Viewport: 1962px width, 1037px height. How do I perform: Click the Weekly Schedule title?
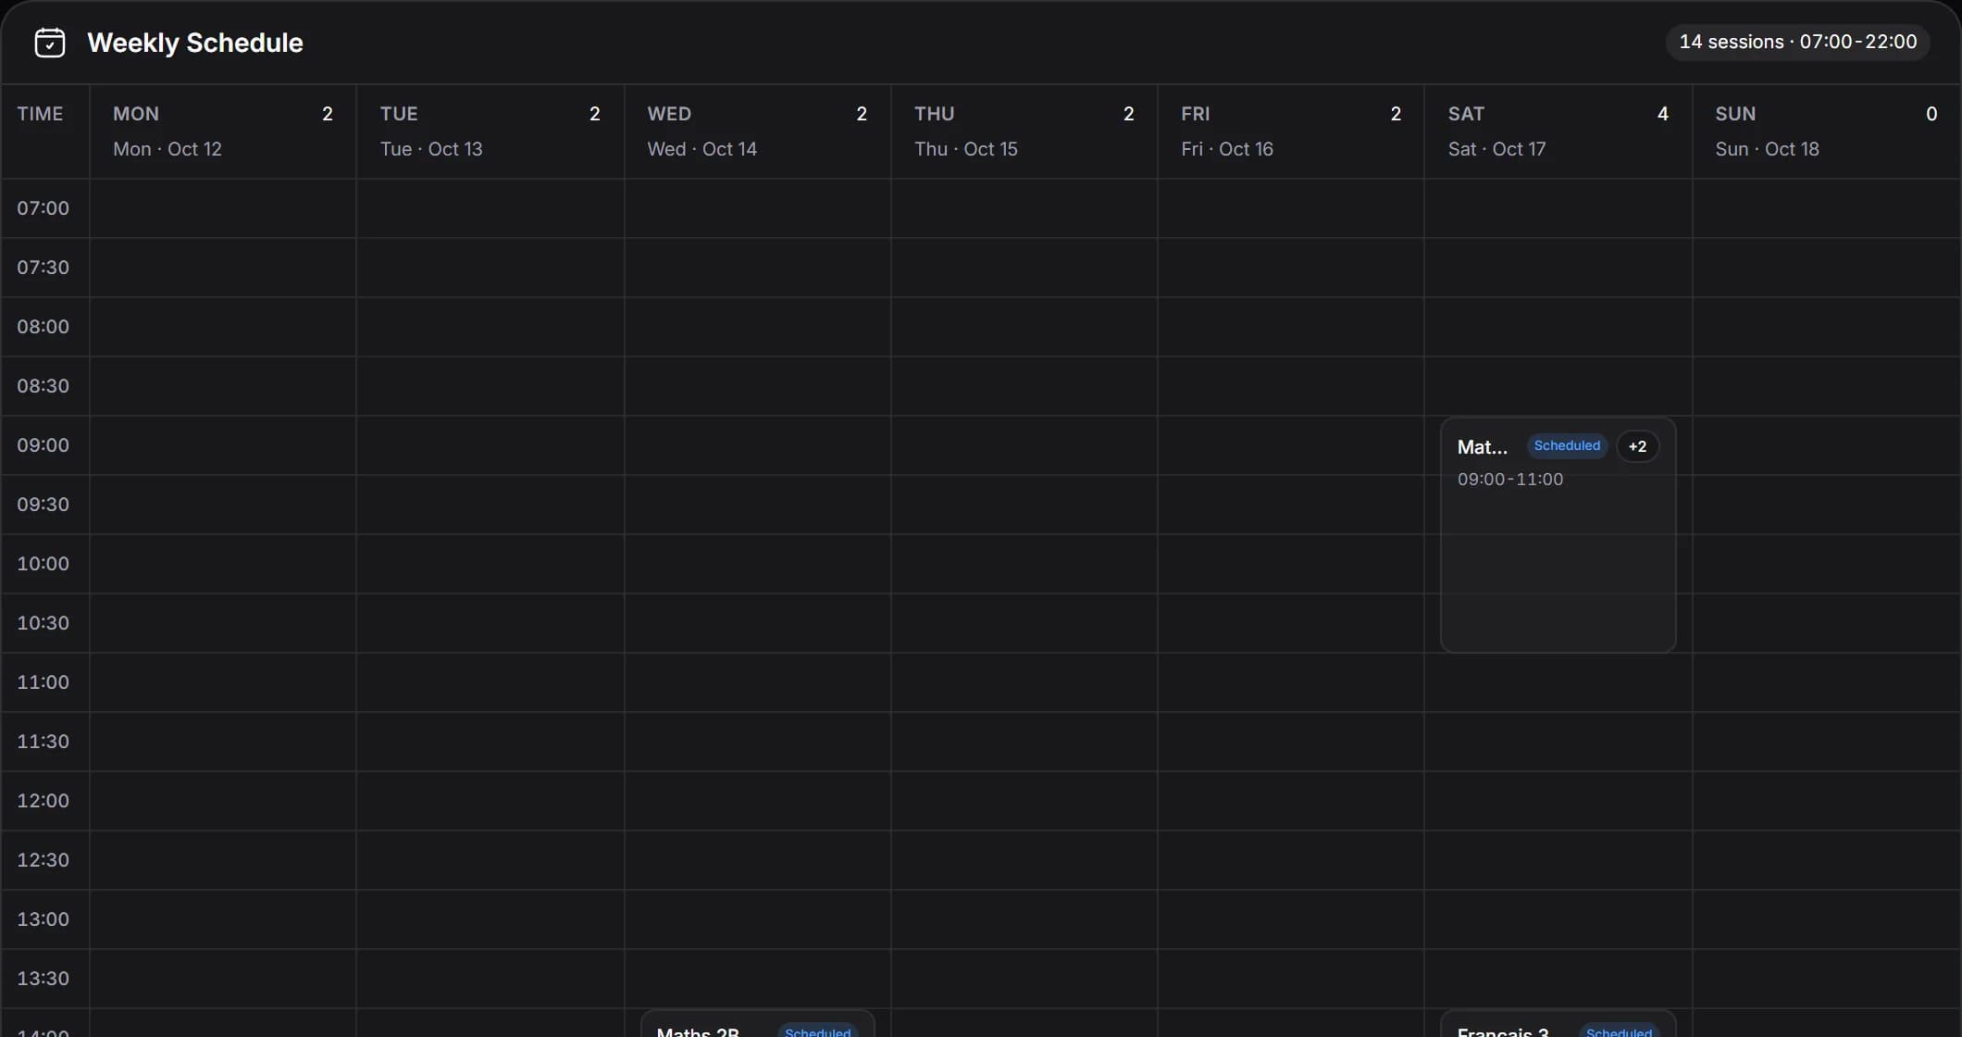(195, 43)
